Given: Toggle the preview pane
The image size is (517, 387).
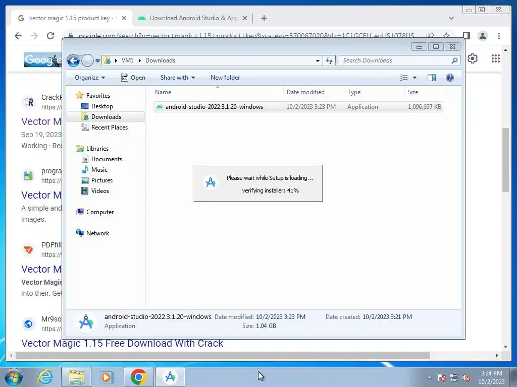Looking at the screenshot, I should 432,78.
